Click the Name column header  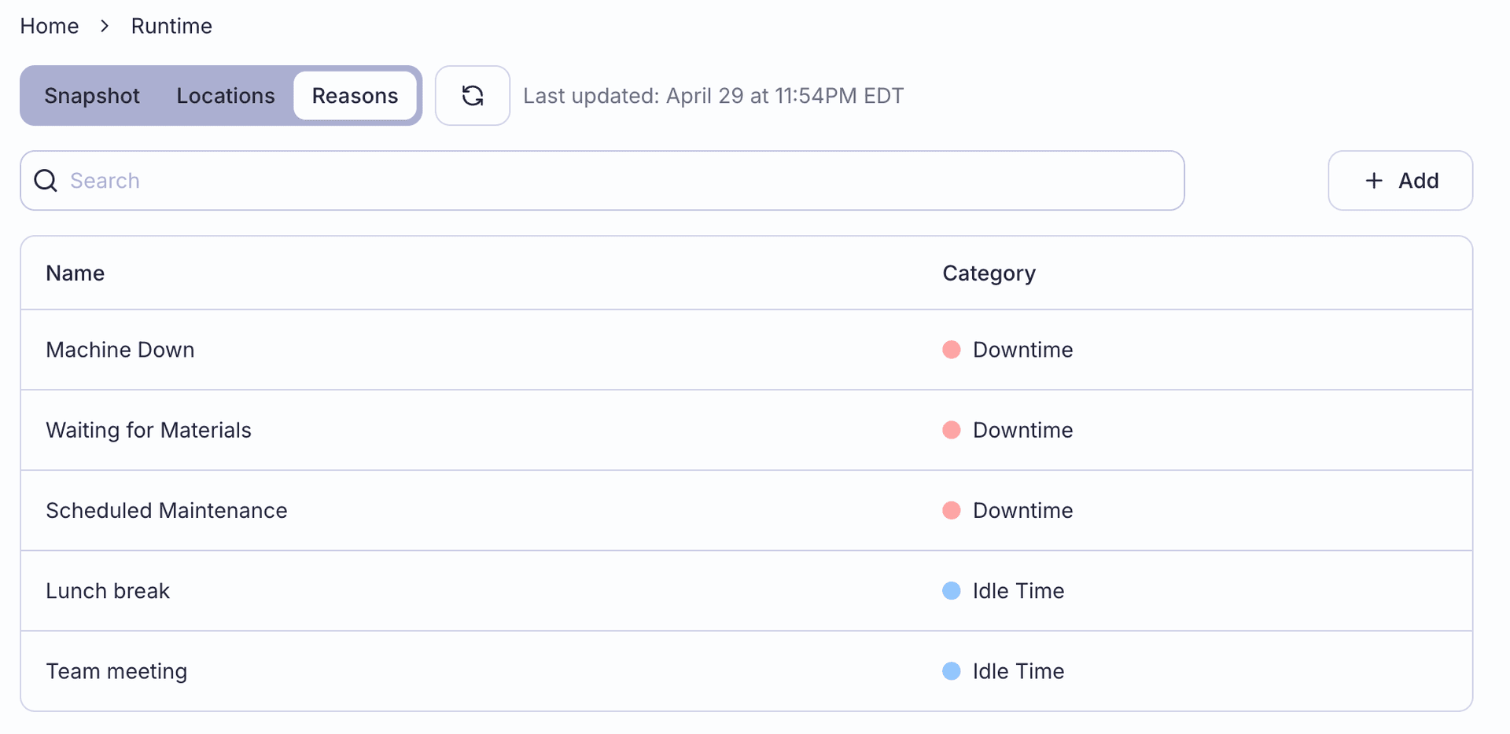(x=75, y=273)
